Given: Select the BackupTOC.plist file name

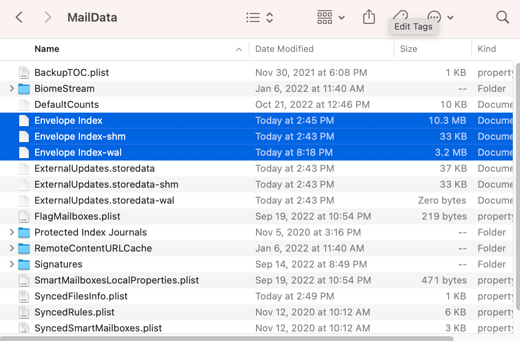Looking at the screenshot, I should point(72,73).
